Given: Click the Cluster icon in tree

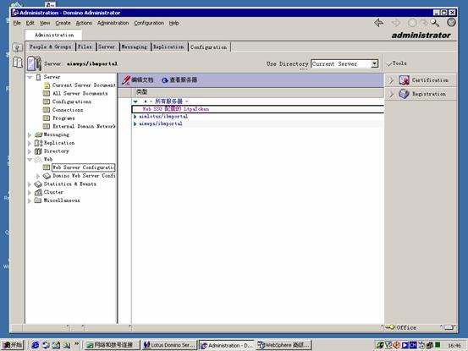Looking at the screenshot, I should (38, 192).
